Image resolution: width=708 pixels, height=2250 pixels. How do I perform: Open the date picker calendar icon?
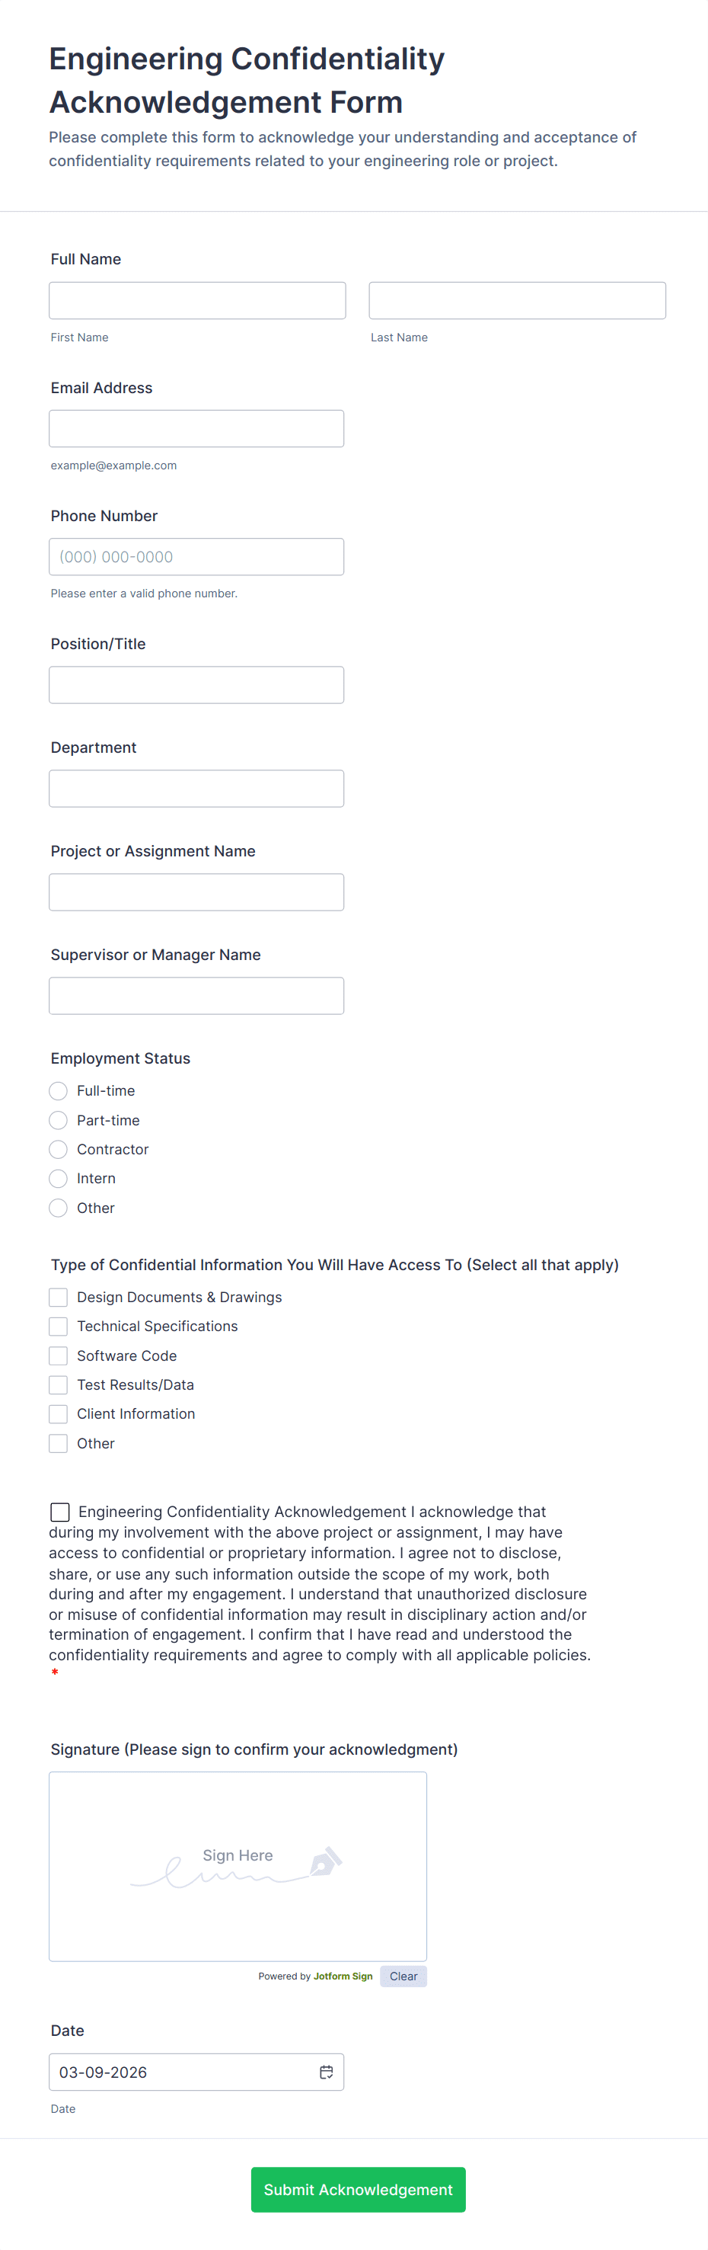point(327,2071)
